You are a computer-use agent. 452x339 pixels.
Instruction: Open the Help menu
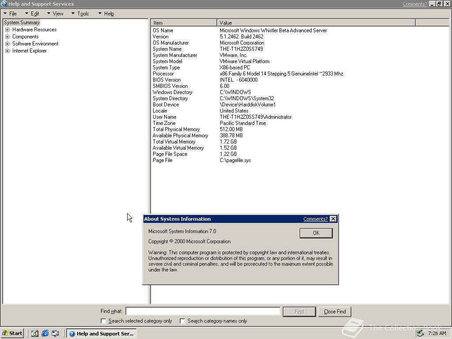click(x=106, y=14)
